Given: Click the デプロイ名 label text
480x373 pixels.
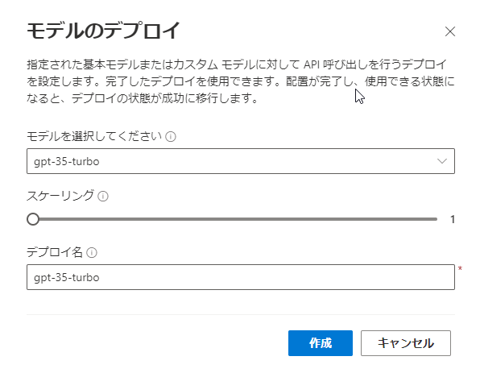Looking at the screenshot, I should (x=55, y=252).
